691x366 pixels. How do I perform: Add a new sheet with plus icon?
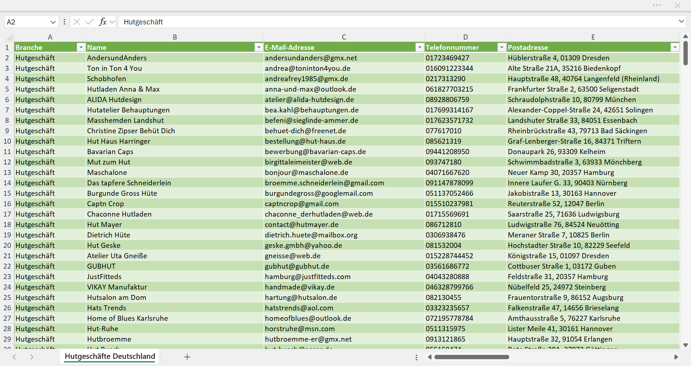click(x=187, y=357)
